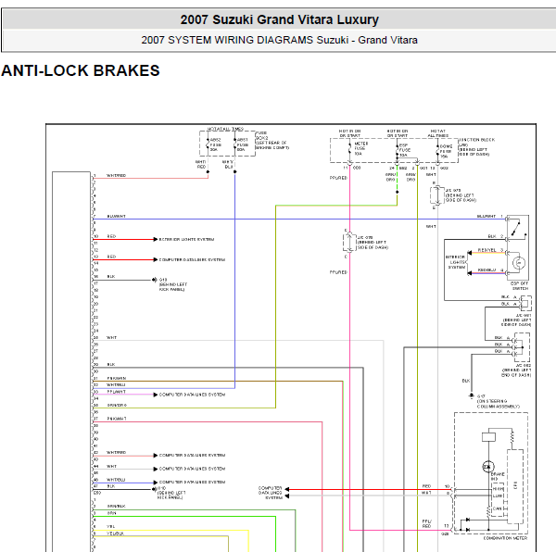Click the ESP FUSE 10A label
The height and width of the screenshot is (552, 556).
click(x=405, y=150)
